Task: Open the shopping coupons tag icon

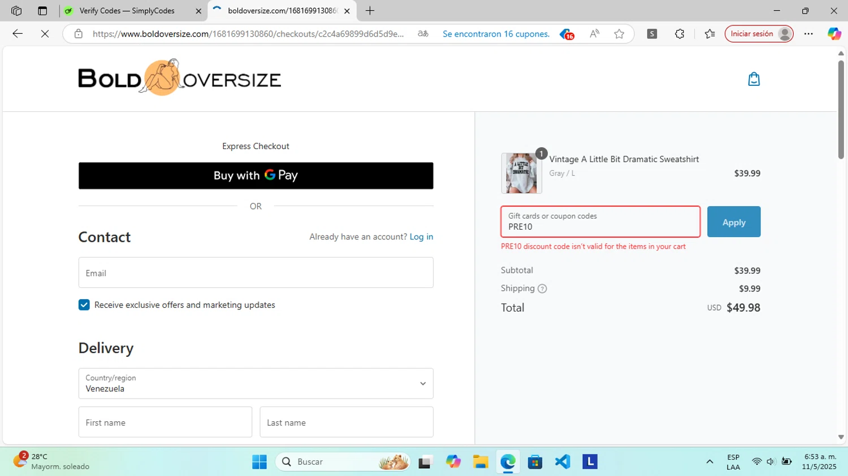Action: tap(566, 34)
